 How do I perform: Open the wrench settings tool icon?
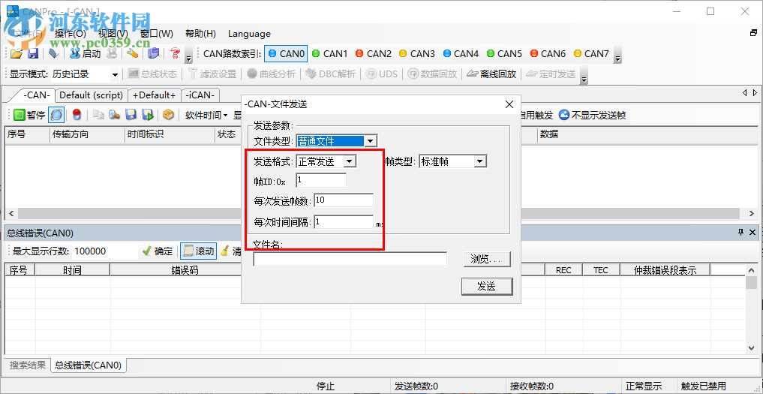click(132, 53)
